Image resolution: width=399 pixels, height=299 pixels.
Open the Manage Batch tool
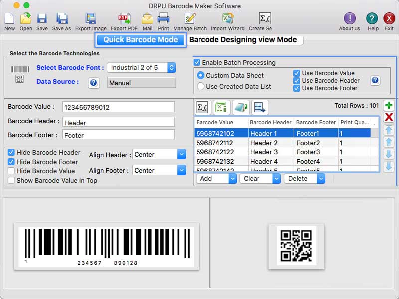(189, 20)
